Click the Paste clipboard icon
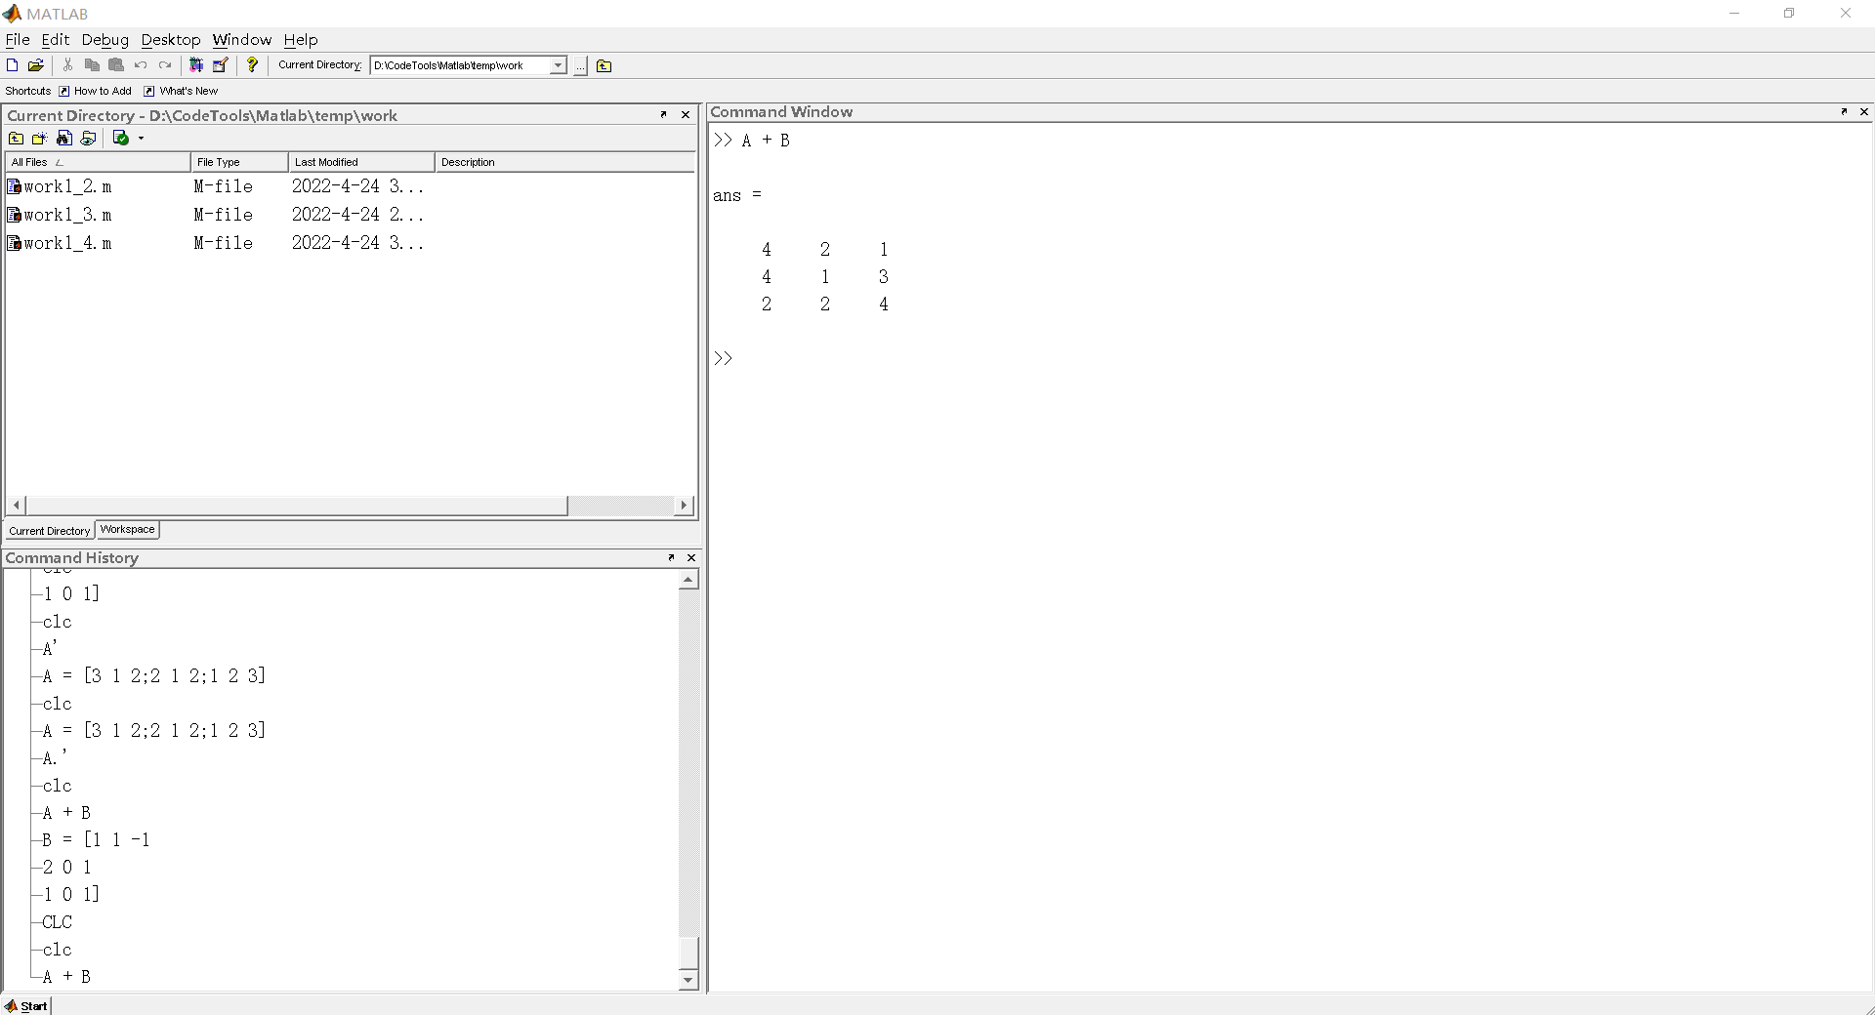 pos(116,65)
